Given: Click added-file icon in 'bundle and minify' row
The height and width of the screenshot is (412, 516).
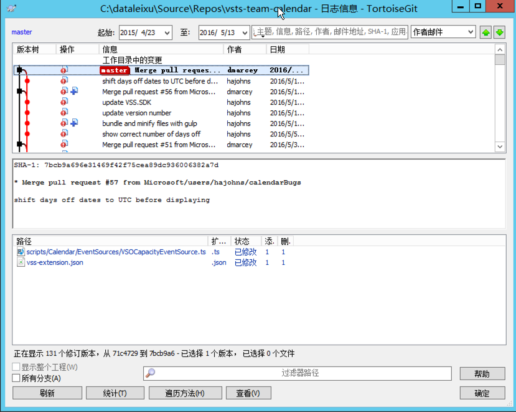Looking at the screenshot, I should tap(74, 123).
